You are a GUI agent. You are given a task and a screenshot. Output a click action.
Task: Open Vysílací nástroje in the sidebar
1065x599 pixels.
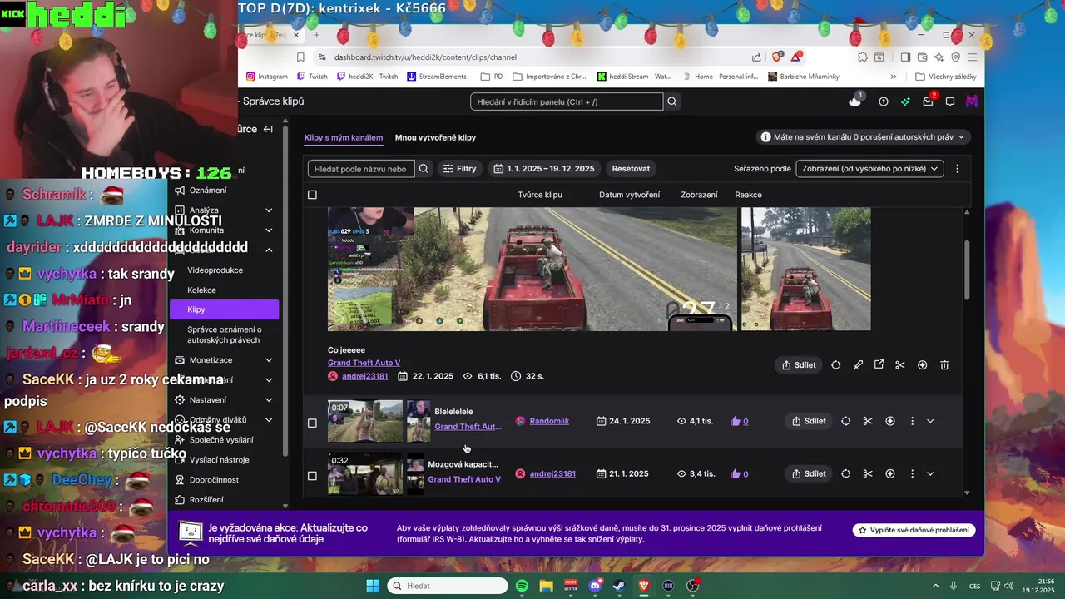point(219,460)
